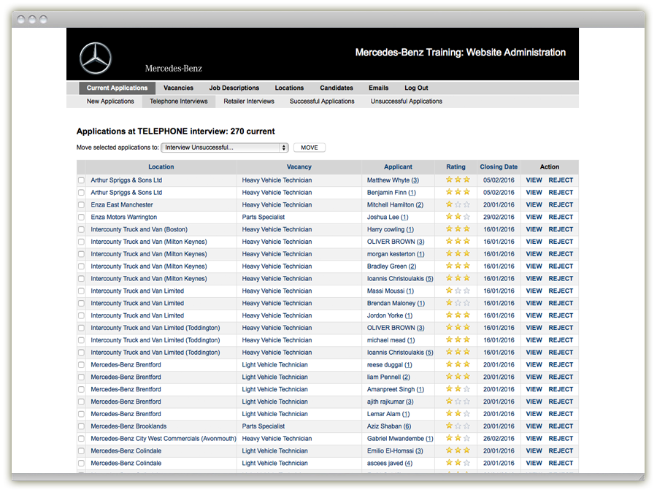The image size is (657, 495).
Task: Sort table by Location column header
Action: click(x=161, y=167)
